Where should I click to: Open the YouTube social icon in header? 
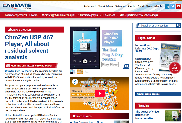[179, 6]
